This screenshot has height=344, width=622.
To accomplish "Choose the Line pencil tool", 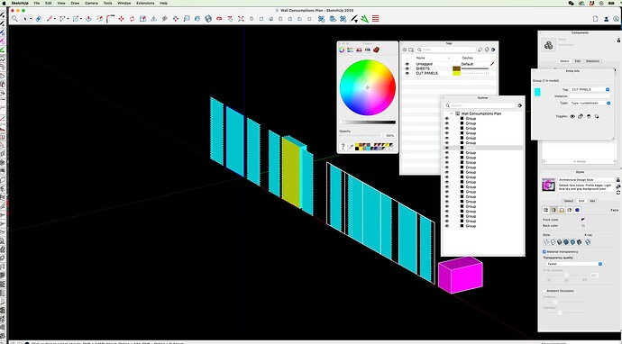I will coord(50,19).
